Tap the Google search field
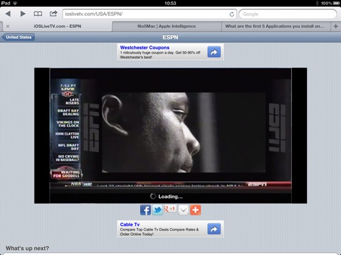The height and width of the screenshot is (255, 341). click(288, 14)
